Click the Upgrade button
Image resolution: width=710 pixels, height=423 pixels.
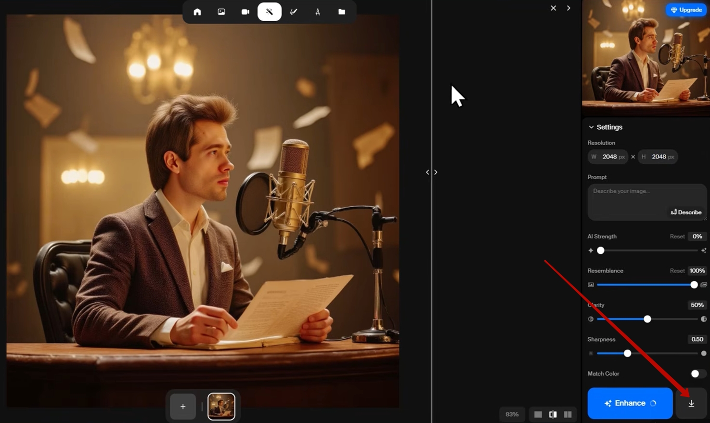(x=686, y=10)
